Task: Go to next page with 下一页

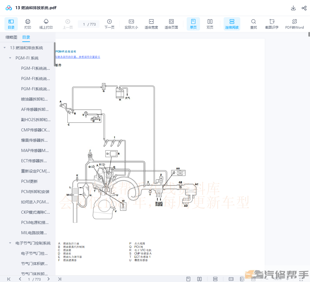Action: click(109, 24)
